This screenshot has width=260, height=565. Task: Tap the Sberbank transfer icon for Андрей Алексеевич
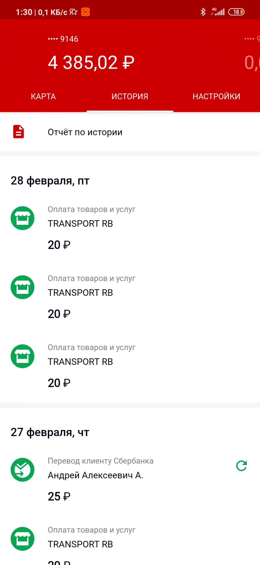tap(23, 470)
